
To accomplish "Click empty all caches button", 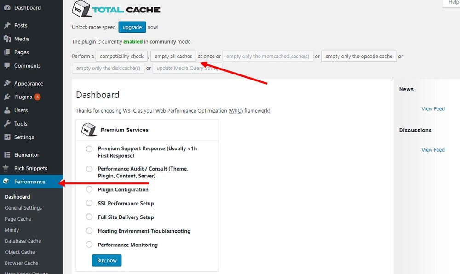I will pos(173,56).
